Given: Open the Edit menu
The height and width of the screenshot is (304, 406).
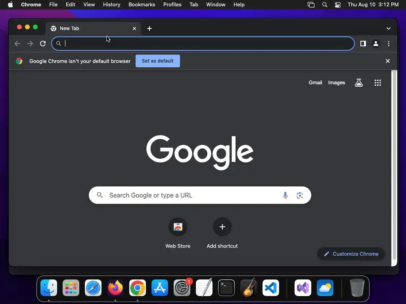Looking at the screenshot, I should [x=71, y=5].
